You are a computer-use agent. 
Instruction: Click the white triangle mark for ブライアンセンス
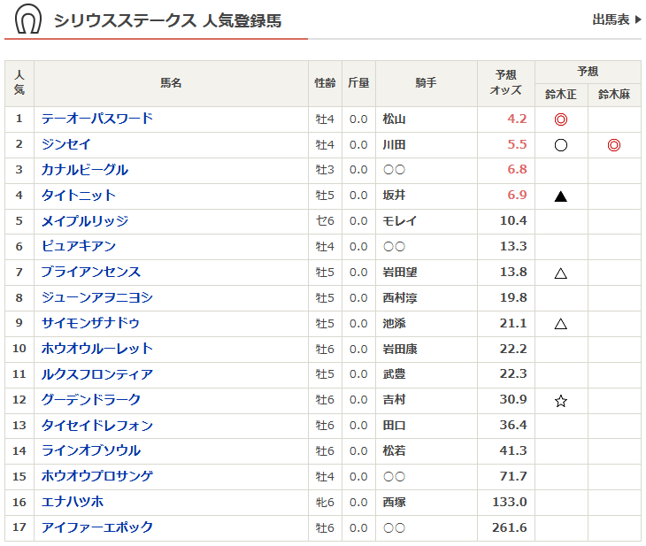(x=560, y=273)
